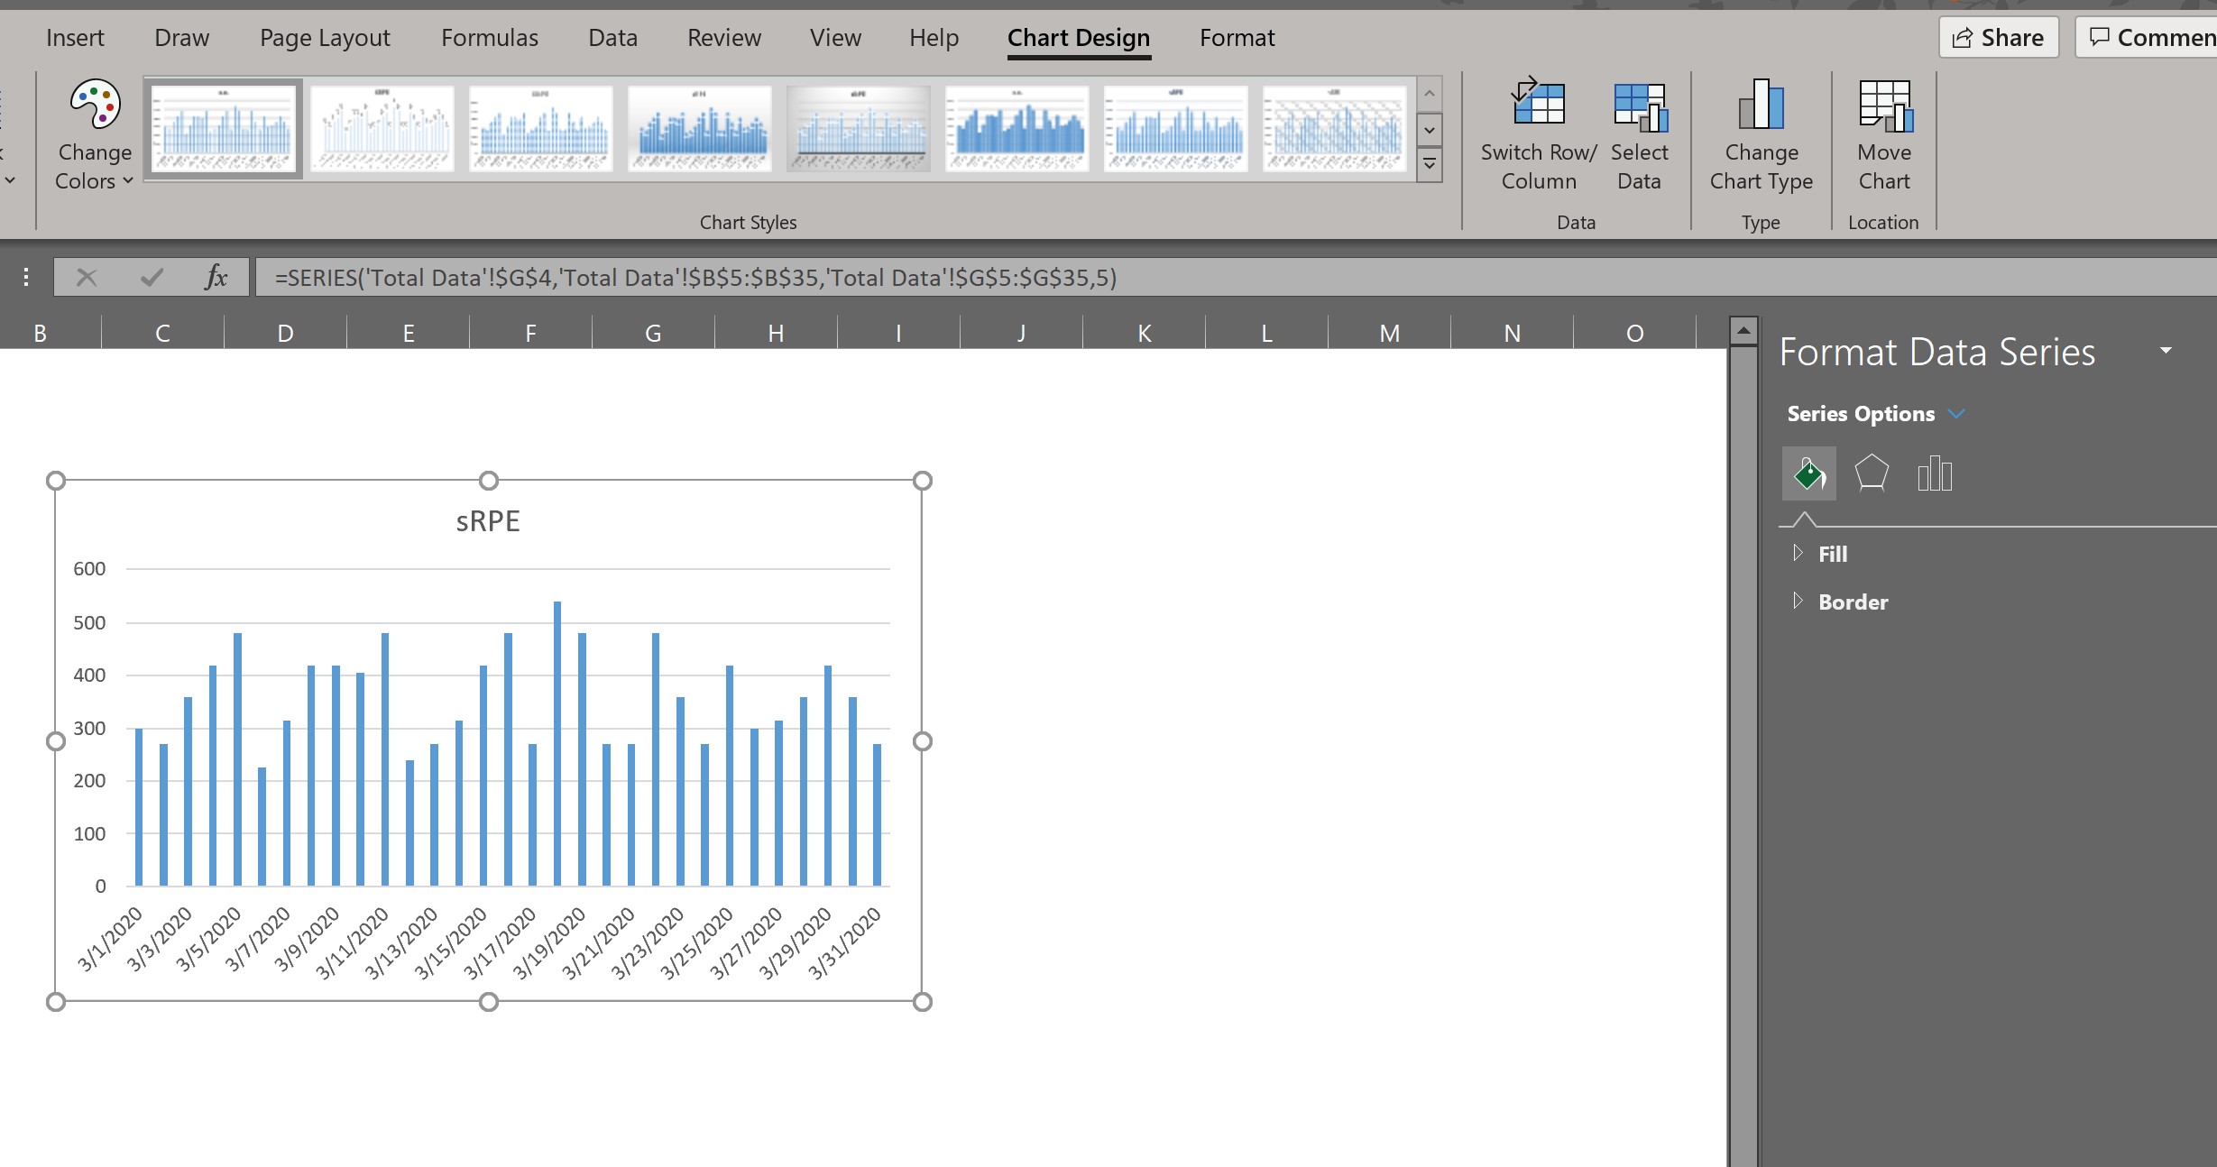Select the Effects pentagon icon

(1872, 473)
